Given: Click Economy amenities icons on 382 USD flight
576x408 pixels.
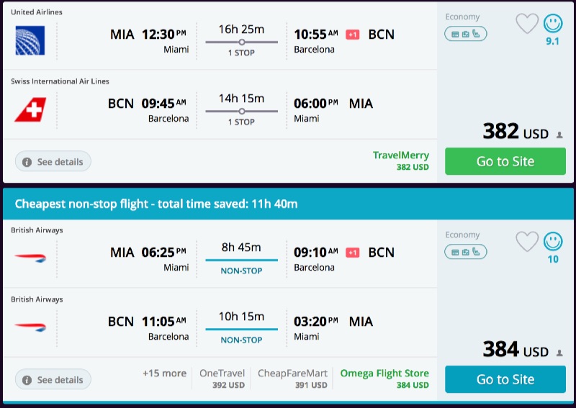Looking at the screenshot, I should click(x=465, y=33).
